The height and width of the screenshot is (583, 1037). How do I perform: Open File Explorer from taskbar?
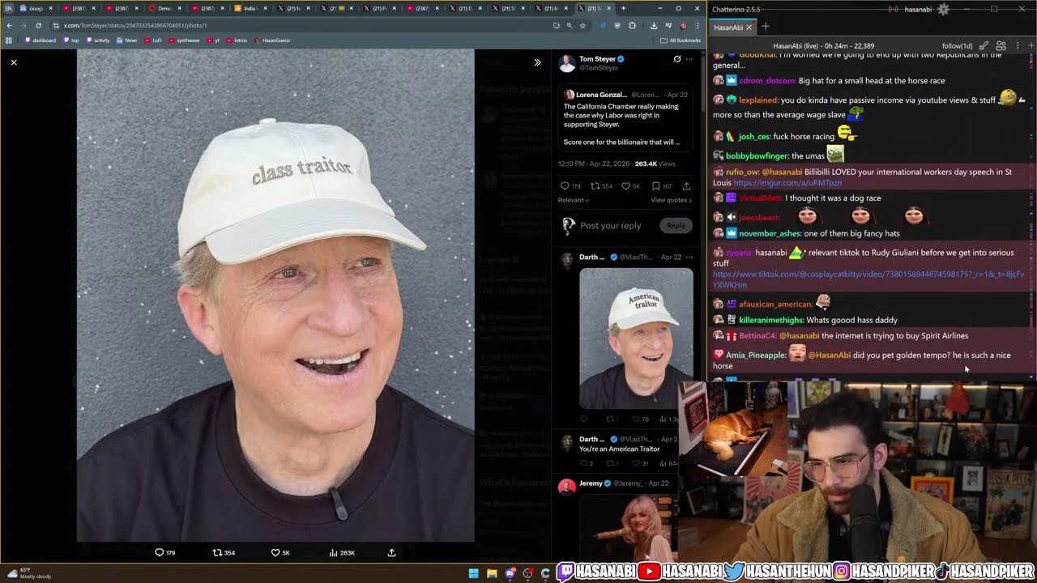point(492,573)
